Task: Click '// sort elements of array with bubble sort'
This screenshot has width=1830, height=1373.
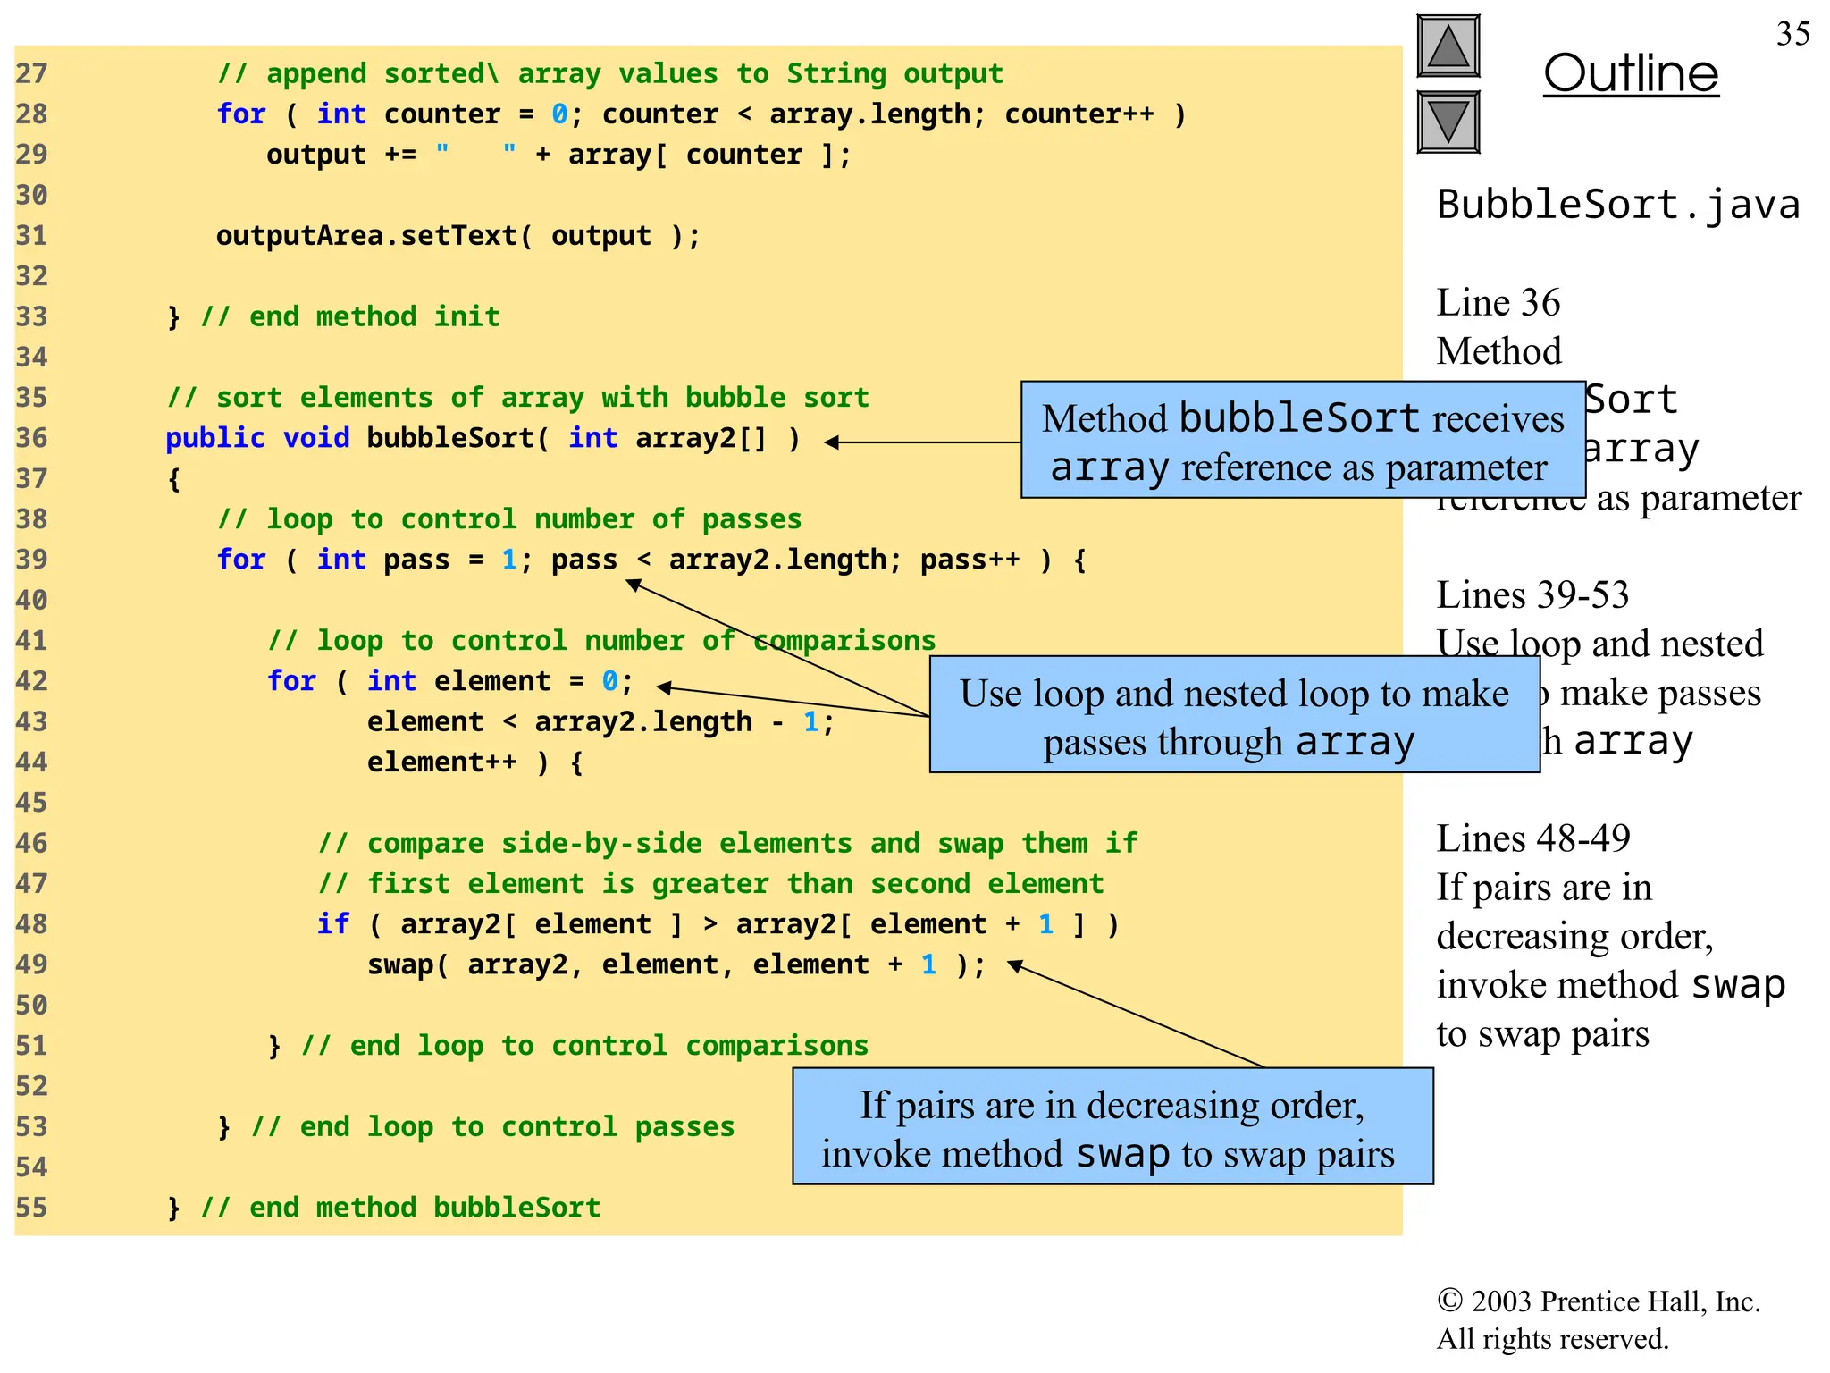Action: 518,398
